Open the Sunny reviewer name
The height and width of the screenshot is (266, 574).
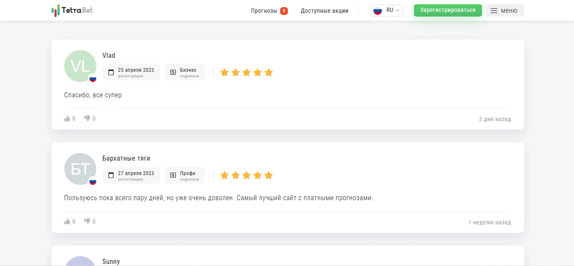111,261
